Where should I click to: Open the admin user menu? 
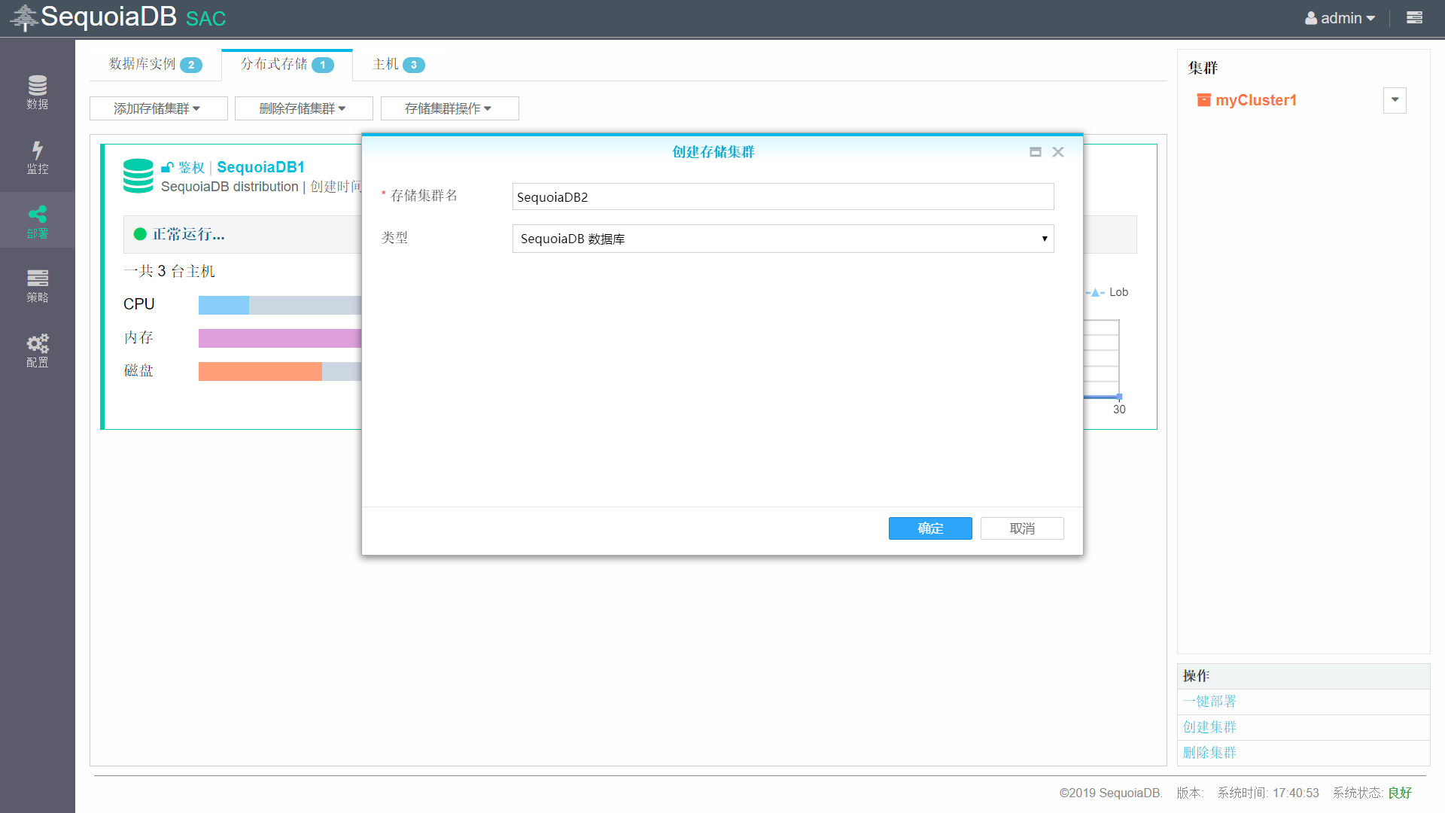click(1340, 18)
